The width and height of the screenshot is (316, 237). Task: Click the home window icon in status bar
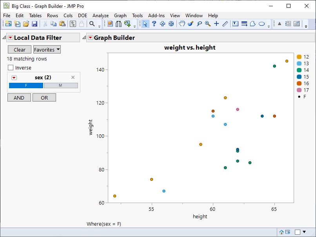pos(281,232)
